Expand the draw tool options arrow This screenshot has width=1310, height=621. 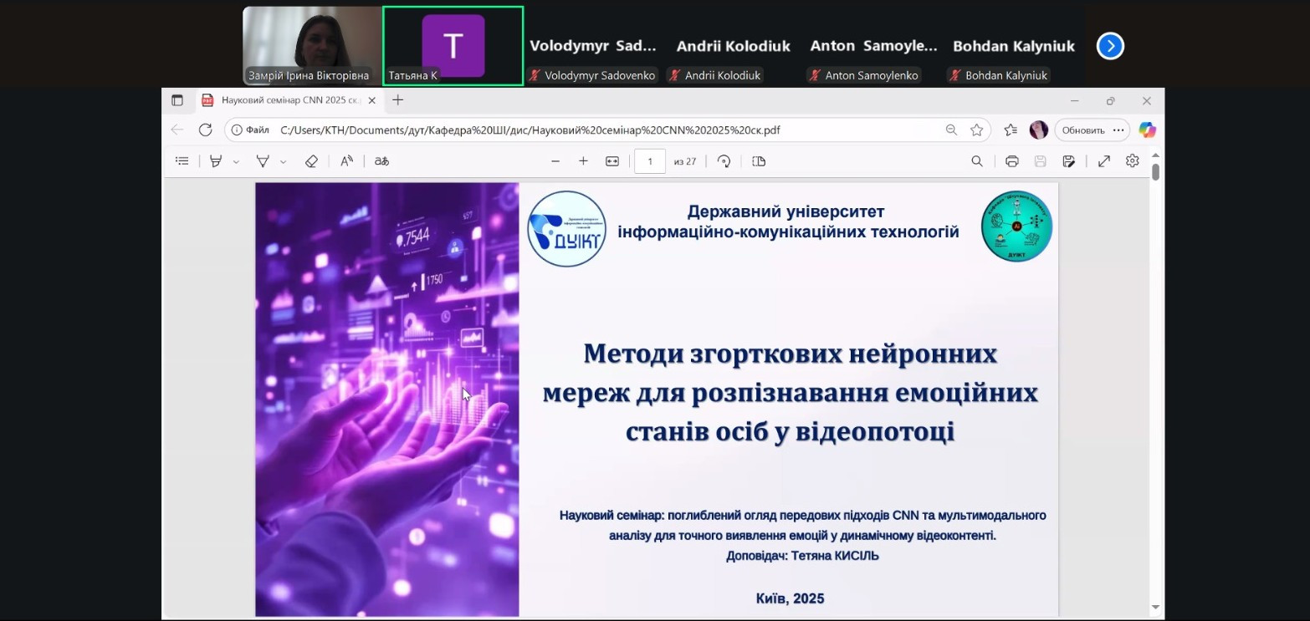pos(284,162)
